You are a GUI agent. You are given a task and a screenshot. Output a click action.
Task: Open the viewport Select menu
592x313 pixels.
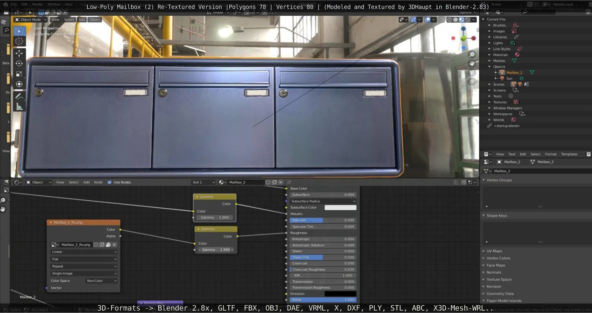(x=69, y=20)
